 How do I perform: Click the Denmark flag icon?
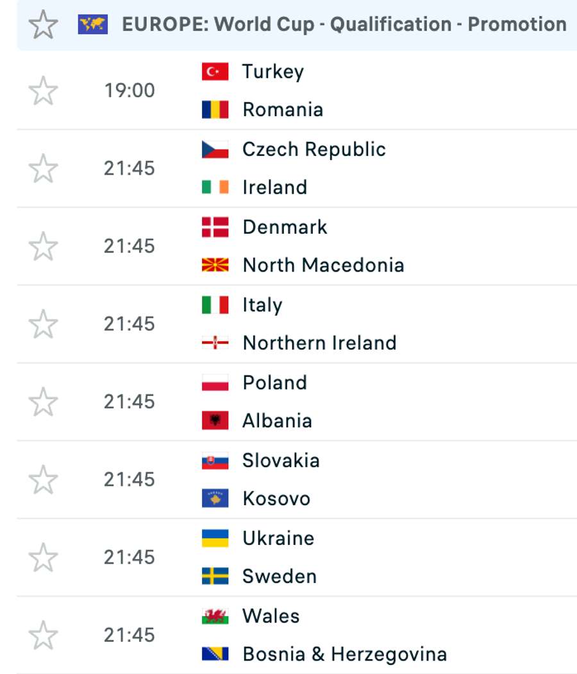(x=214, y=227)
